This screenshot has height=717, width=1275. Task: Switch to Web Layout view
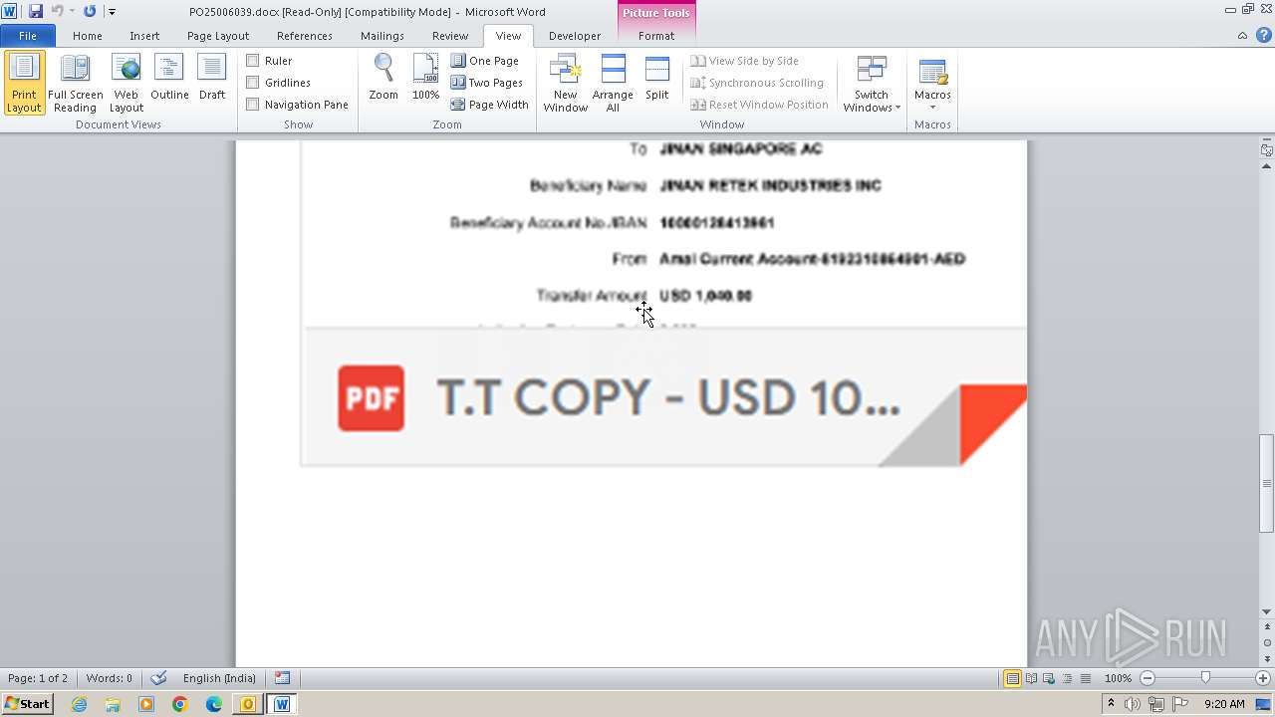click(127, 83)
